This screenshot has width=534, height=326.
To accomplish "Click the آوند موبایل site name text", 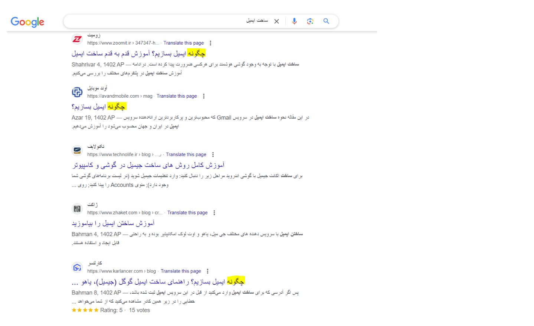I will click(97, 88).
